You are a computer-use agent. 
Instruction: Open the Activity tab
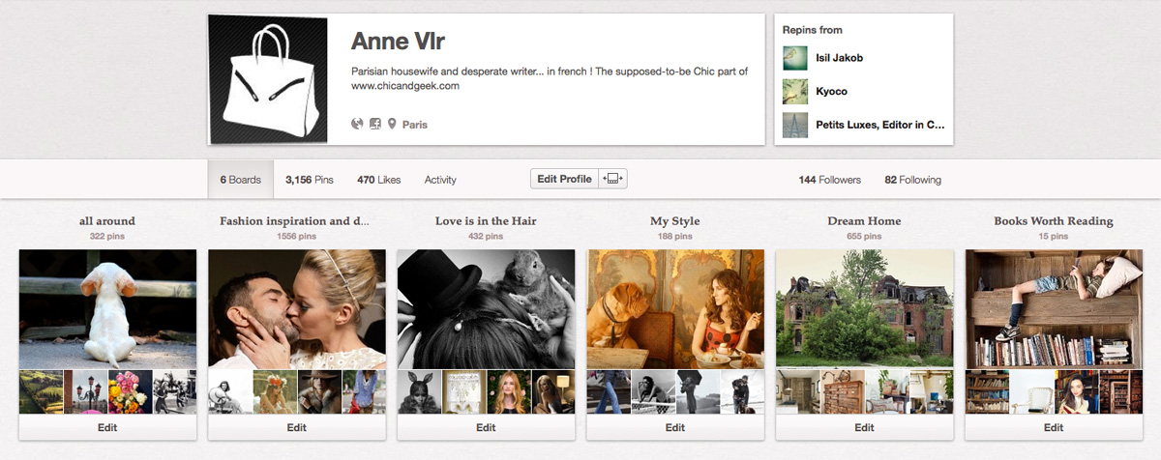click(440, 180)
